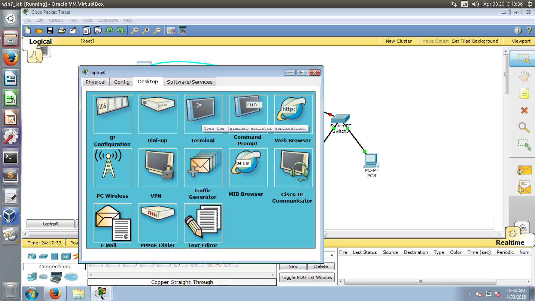Screen dimensions: 535x301
Task: Redo the action via toolbar arrow
Action: click(x=121, y=31)
